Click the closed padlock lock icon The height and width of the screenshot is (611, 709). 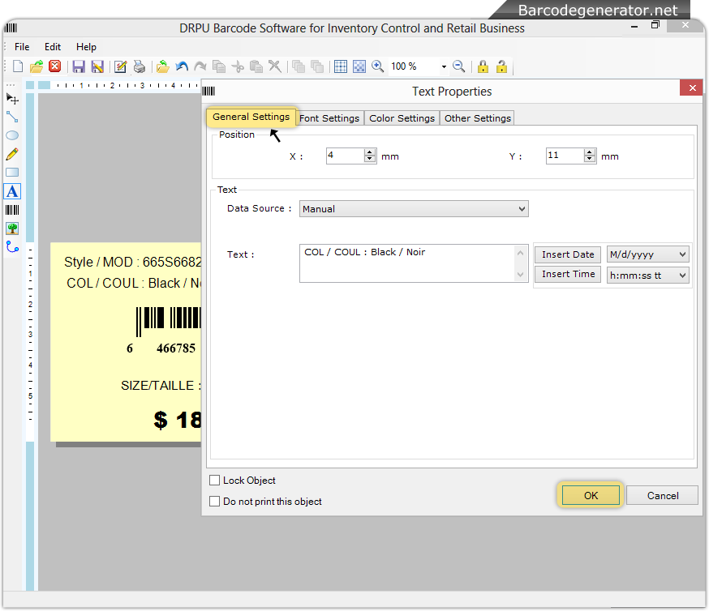click(483, 66)
